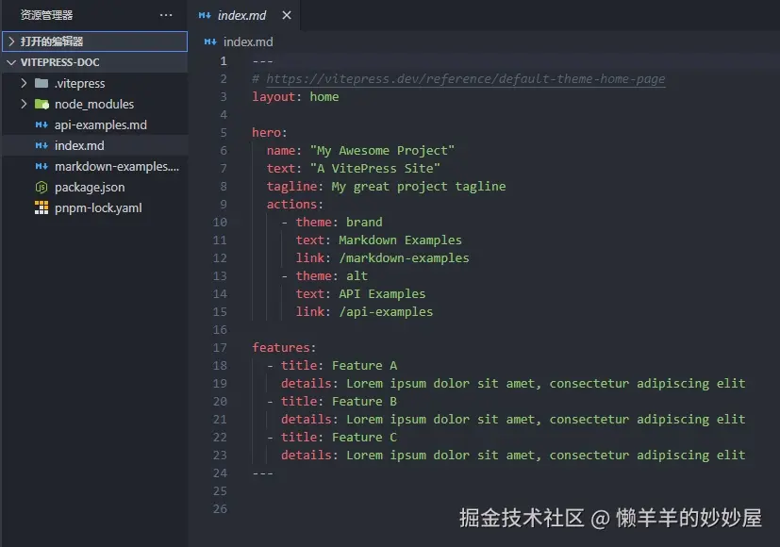Expand the node_modules folder chevron
This screenshot has width=780, height=547.
pyautogui.click(x=24, y=104)
